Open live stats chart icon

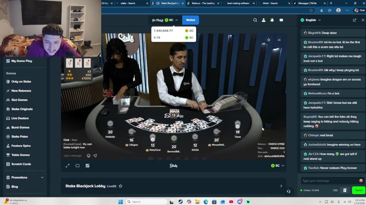[87, 166]
